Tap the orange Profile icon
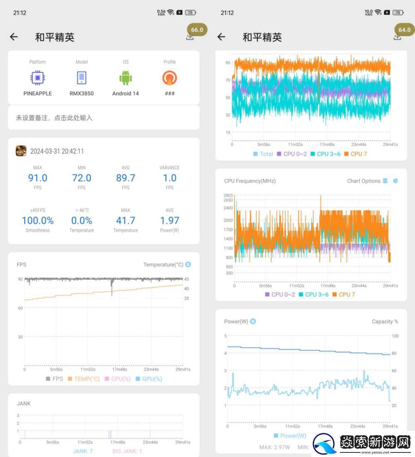Screen dimensions: 415x457 [x=169, y=78]
